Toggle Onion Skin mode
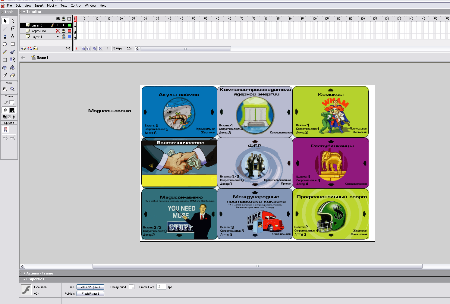The image size is (450, 304). [x=83, y=49]
